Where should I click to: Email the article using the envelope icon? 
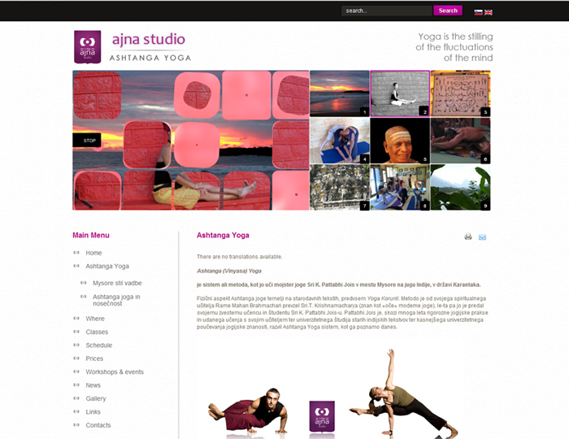tap(482, 237)
